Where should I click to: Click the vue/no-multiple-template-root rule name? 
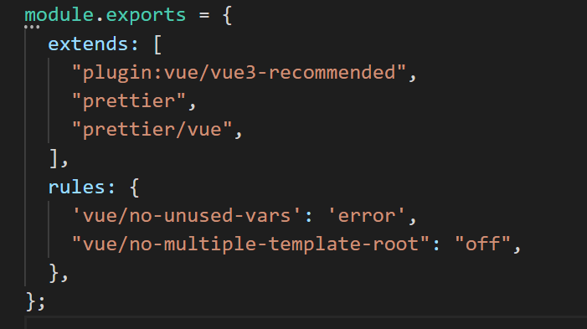250,244
